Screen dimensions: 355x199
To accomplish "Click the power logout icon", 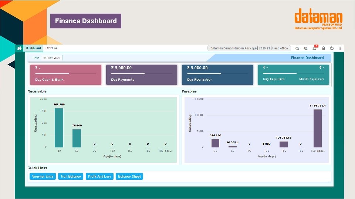I will click(332, 48).
